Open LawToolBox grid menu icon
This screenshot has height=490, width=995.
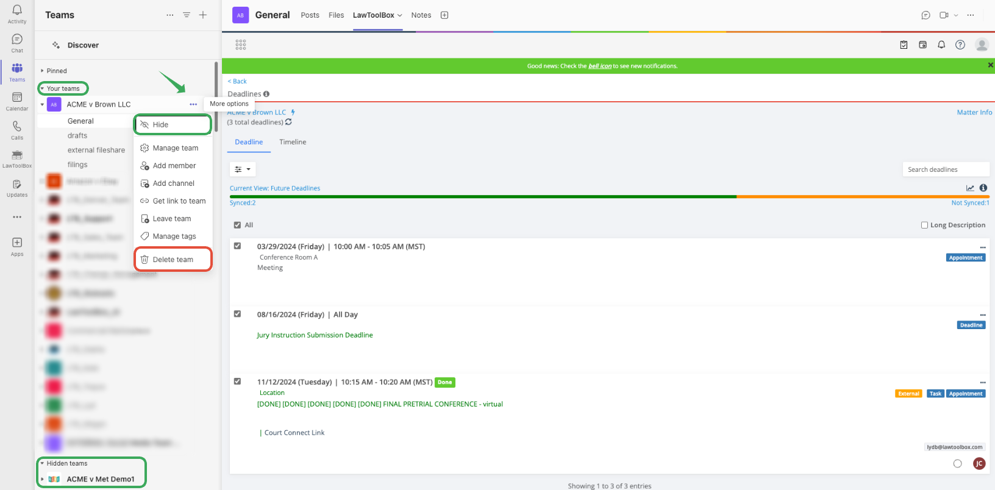pos(241,44)
